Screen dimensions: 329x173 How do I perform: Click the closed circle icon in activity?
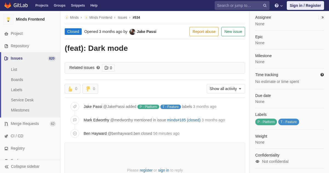[75, 133]
